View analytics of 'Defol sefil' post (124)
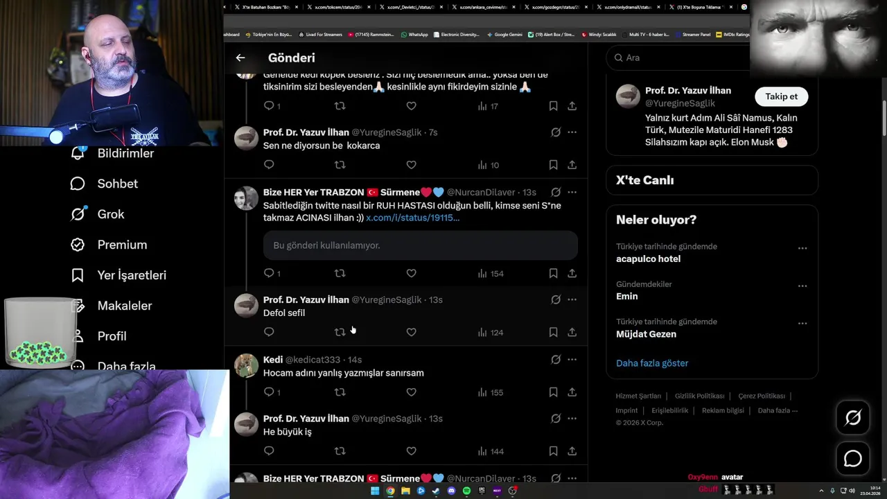887x499 pixels. pos(491,332)
